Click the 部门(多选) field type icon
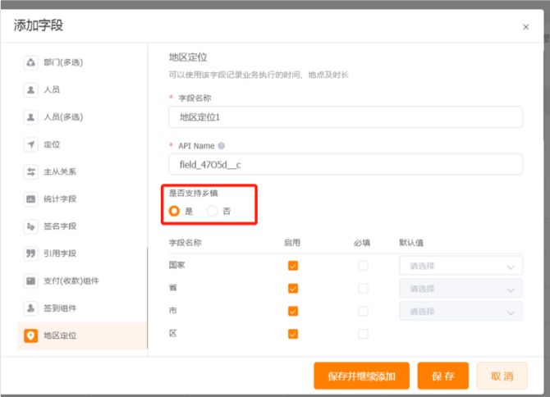Screen dimensions: 550x397 [x=30, y=62]
